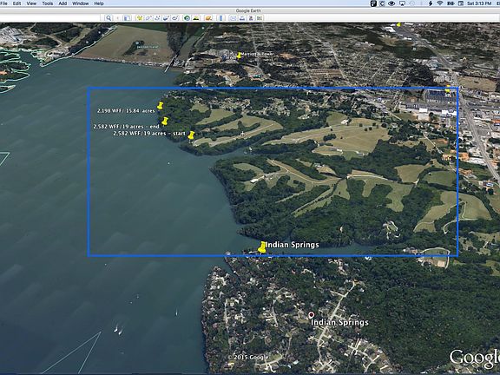Open the Add menu
The height and width of the screenshot is (375, 500).
tap(62, 3)
